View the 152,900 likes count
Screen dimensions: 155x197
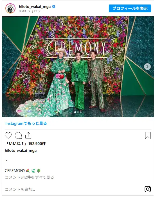25,144
